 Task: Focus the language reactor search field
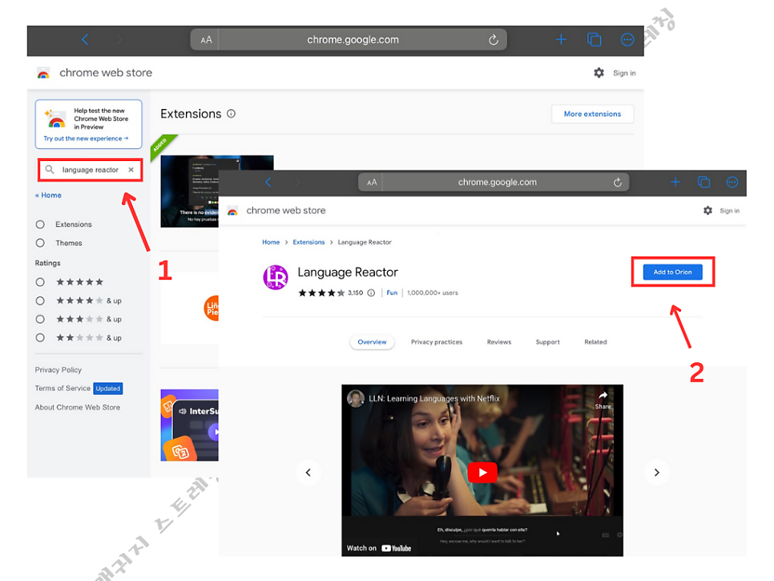(91, 170)
